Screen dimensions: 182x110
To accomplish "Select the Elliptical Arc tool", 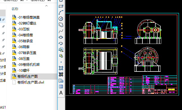I will click(x=61, y=44).
